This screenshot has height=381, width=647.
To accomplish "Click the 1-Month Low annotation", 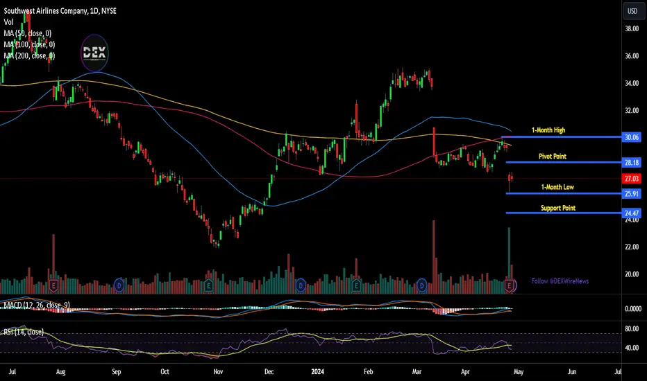I will [557, 187].
